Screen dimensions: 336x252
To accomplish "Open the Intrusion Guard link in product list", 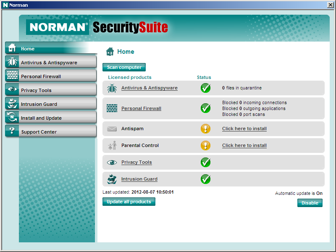I will (139, 179).
